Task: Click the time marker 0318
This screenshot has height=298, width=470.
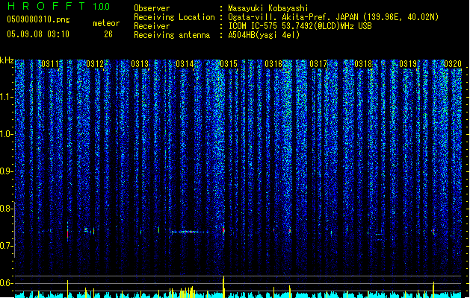Action: (x=363, y=64)
